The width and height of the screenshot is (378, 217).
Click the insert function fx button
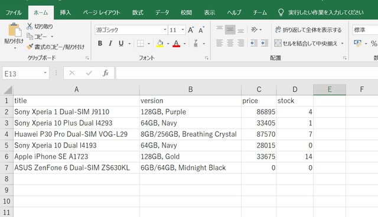tap(105, 73)
